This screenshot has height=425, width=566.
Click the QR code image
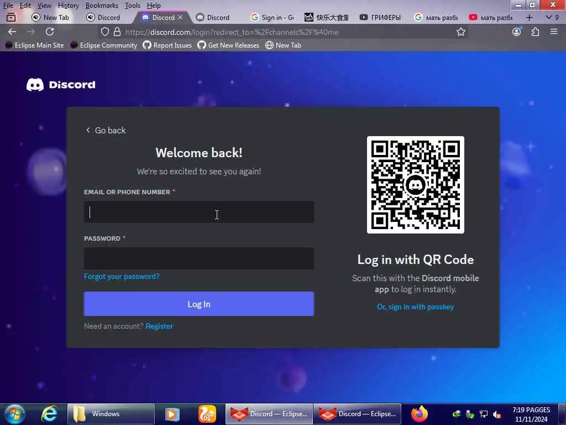click(x=416, y=185)
